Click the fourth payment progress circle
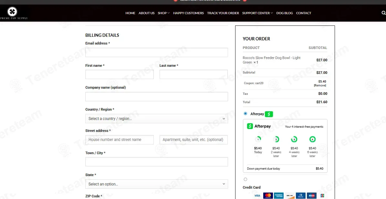This screenshot has height=199, width=386. [312, 139]
